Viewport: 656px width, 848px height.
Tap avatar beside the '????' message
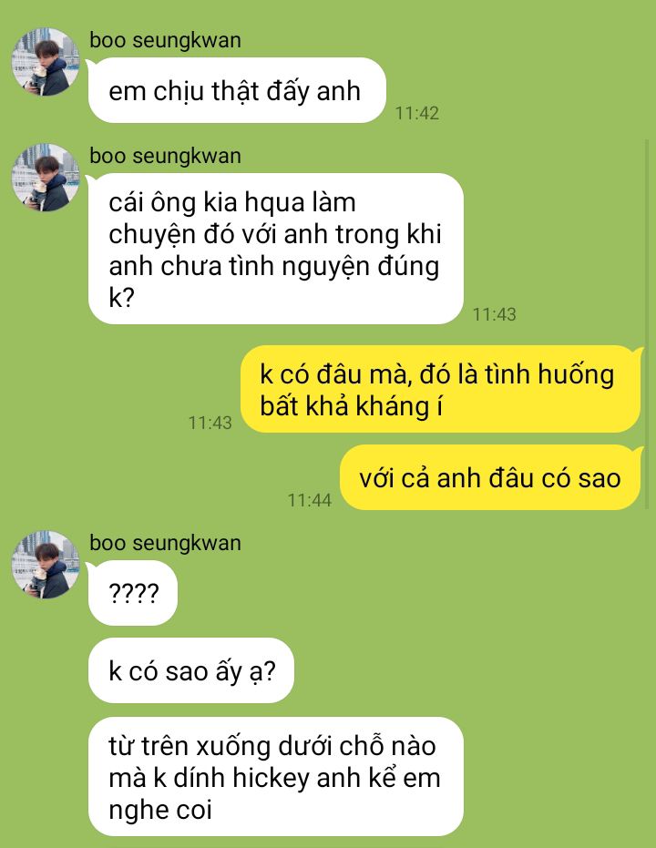point(46,565)
